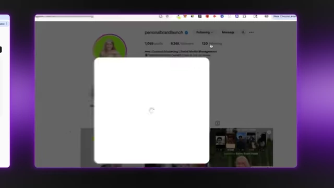Image resolution: width=334 pixels, height=188 pixels.
Task: Open the three-dot more options menu
Action: pos(252,32)
